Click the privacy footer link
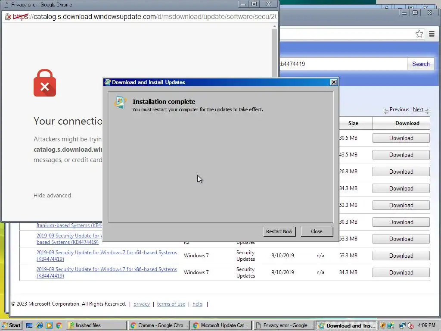 (x=141, y=304)
